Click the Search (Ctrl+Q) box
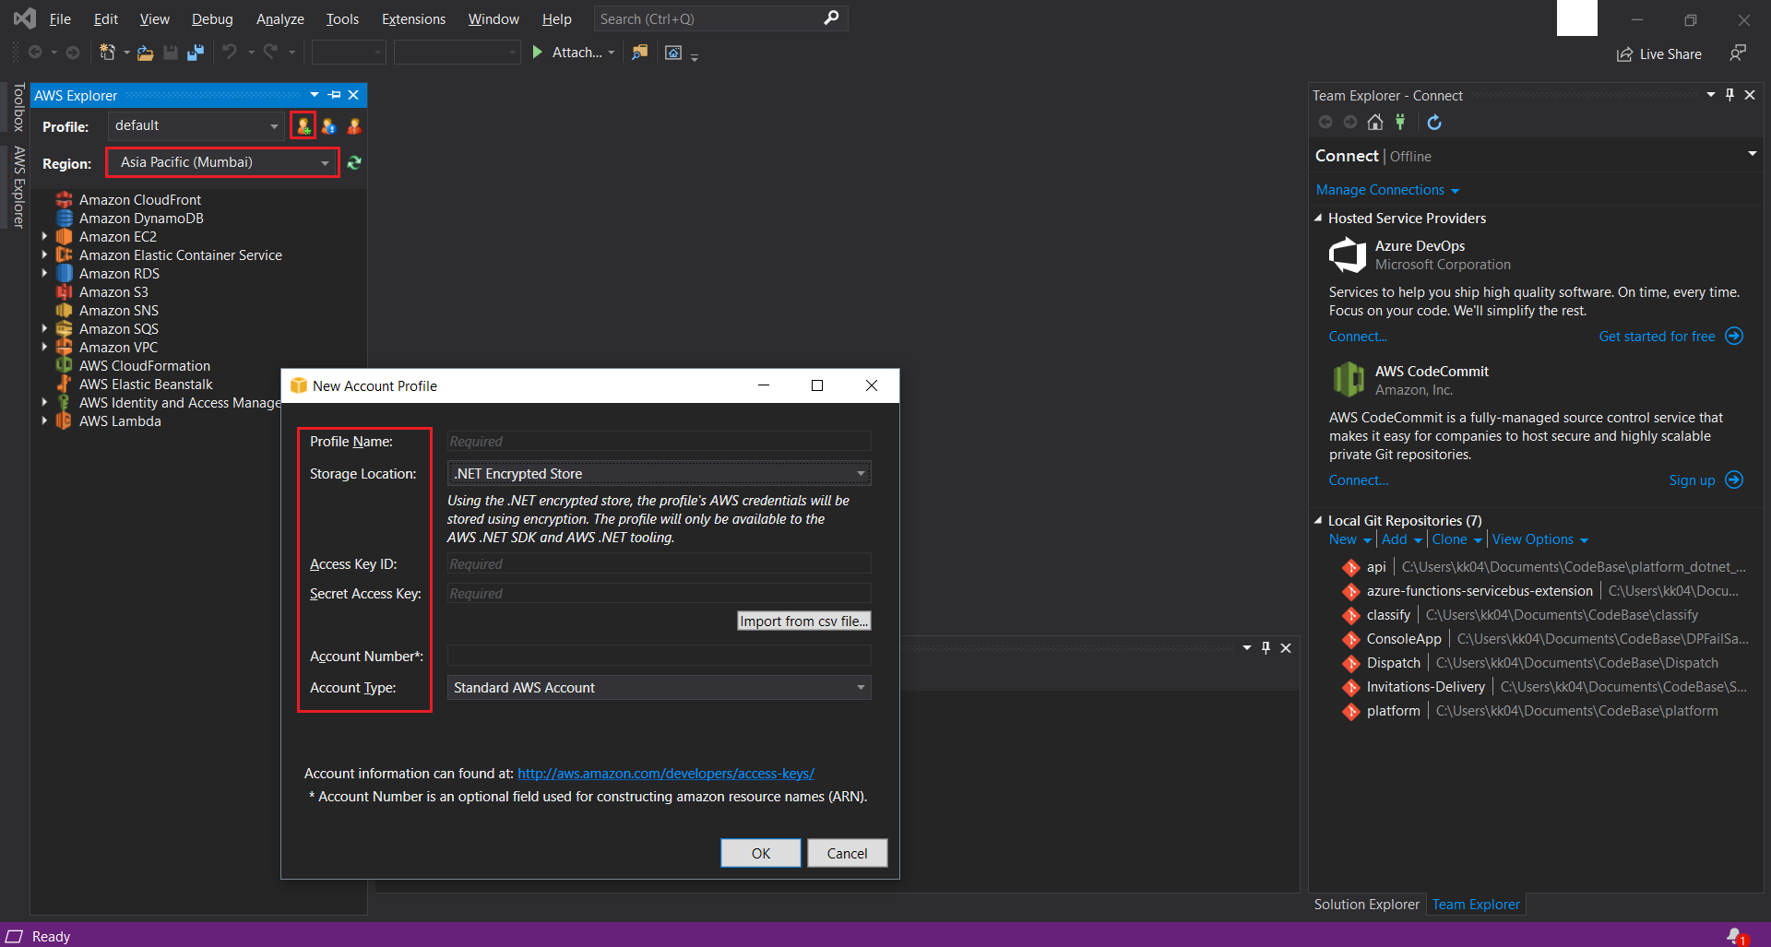This screenshot has height=947, width=1771. (x=719, y=18)
